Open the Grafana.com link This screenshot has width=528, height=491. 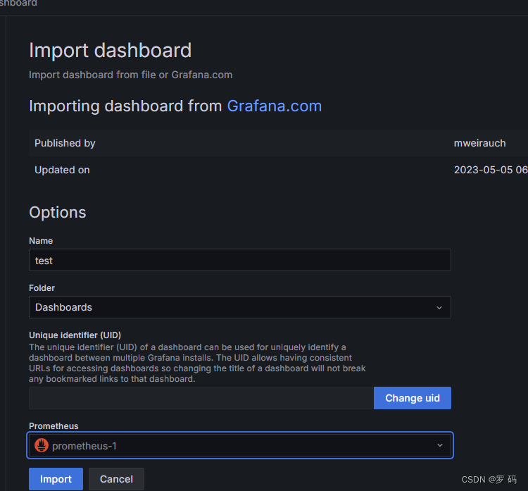pos(275,106)
